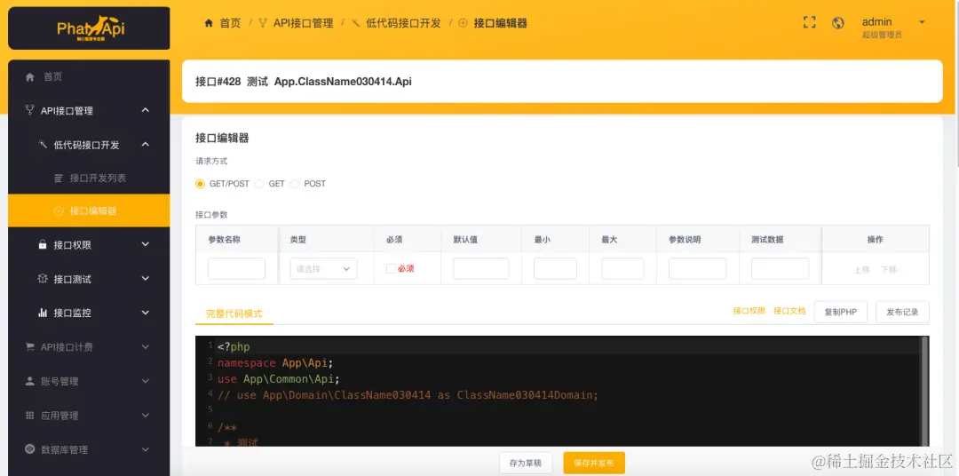Click the 低代码接口开发 breadcrumb wrench icon
Viewport: 959px width, 476px height.
(355, 23)
